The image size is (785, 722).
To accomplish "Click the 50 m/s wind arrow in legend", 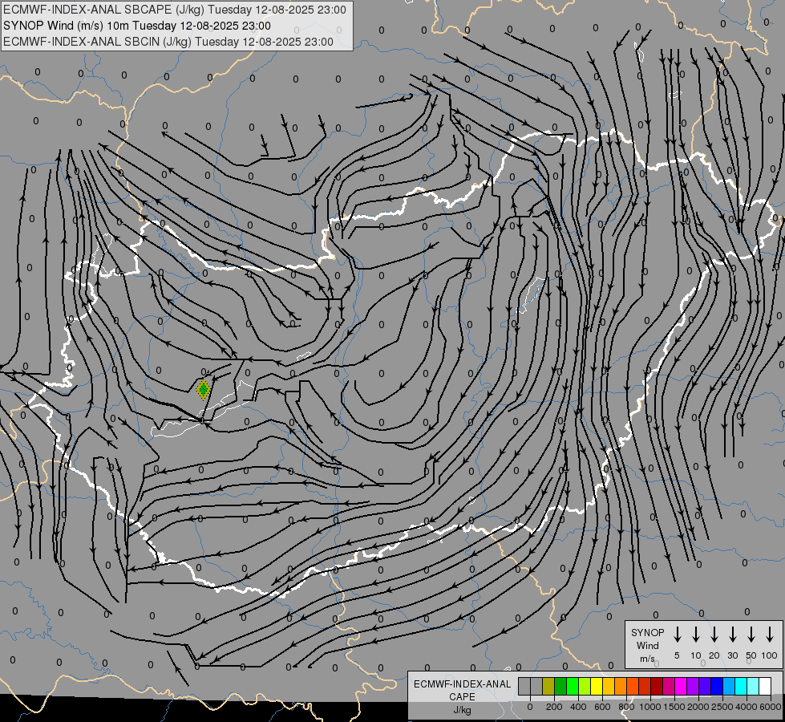I will tap(751, 635).
